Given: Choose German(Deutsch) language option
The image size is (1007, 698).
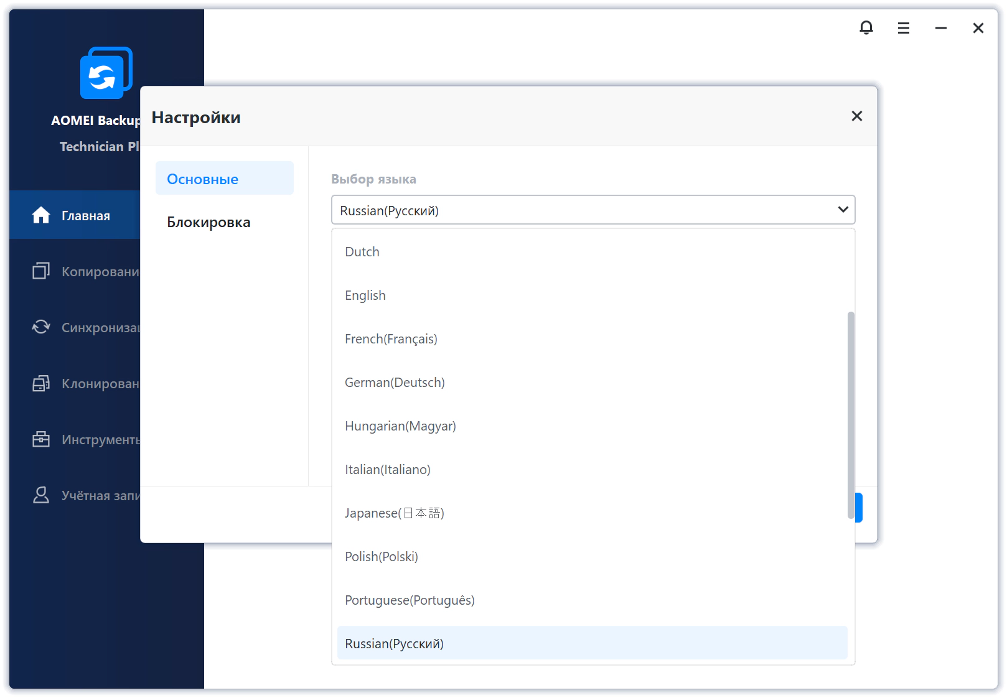Looking at the screenshot, I should (395, 383).
